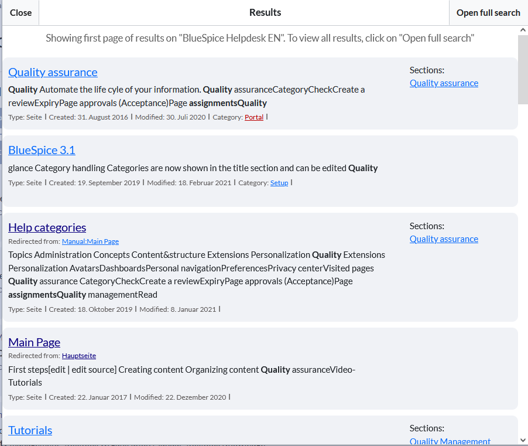Open the Main Page result
Screen dimensions: 528x446
pos(34,342)
